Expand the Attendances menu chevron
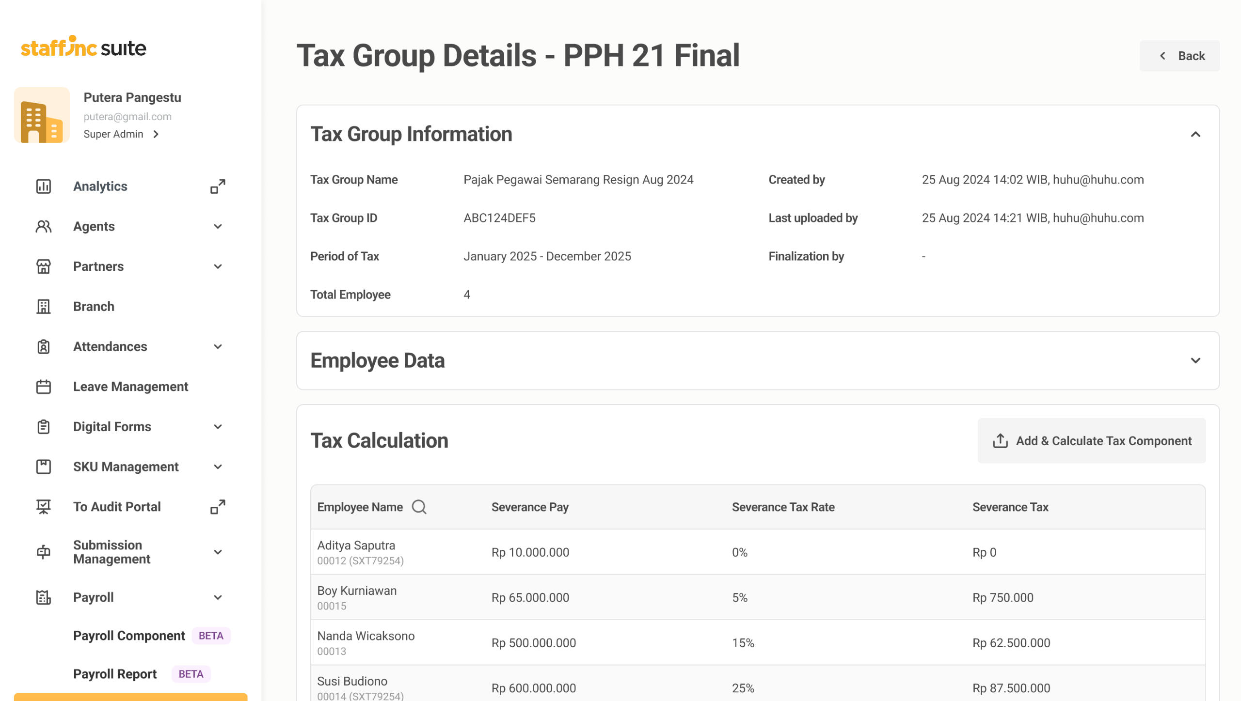Image resolution: width=1241 pixels, height=701 pixels. tap(218, 347)
